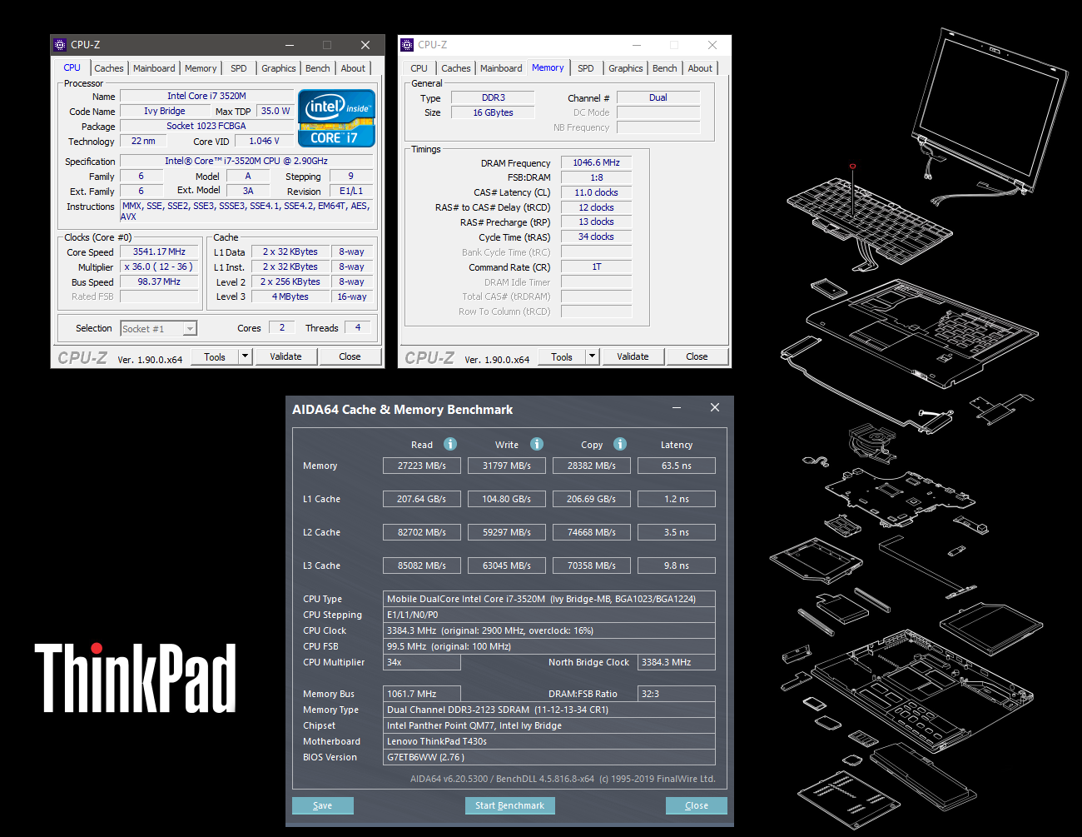This screenshot has height=837, width=1082.
Task: Open SPD tab in left CPU-Z window
Action: coord(239,68)
